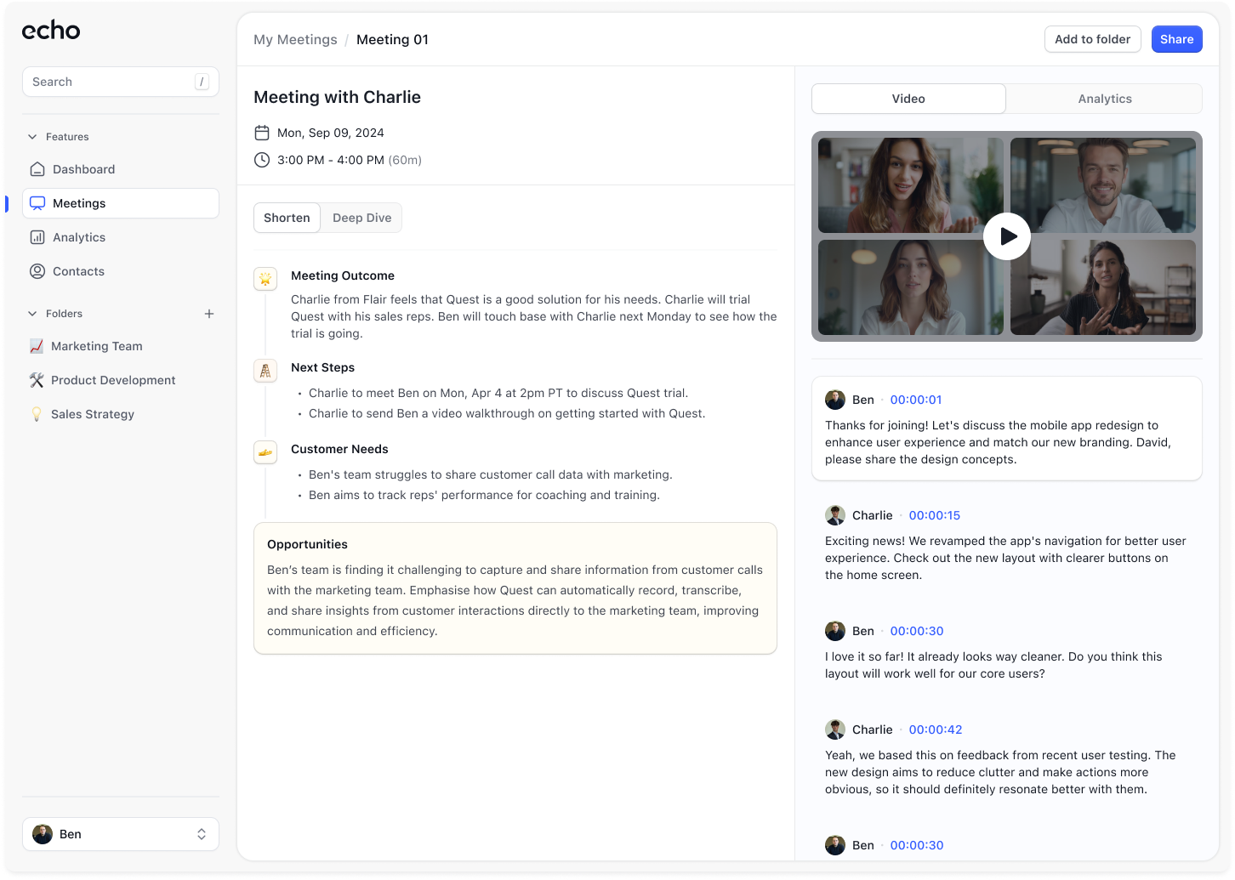Jump to timestamp 00:00:01
The image size is (1235, 880).
(915, 400)
